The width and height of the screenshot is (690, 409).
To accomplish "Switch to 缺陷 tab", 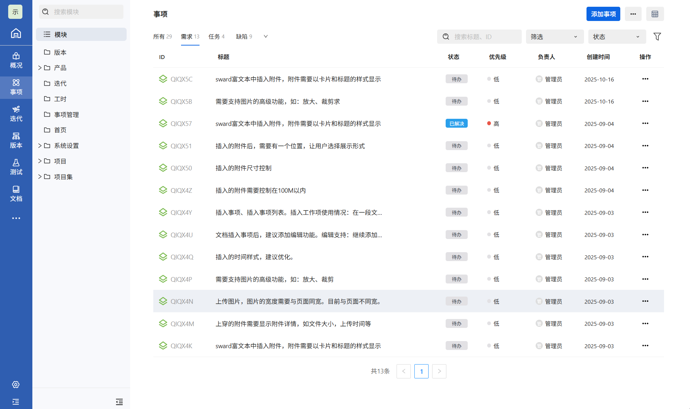I will pyautogui.click(x=244, y=37).
